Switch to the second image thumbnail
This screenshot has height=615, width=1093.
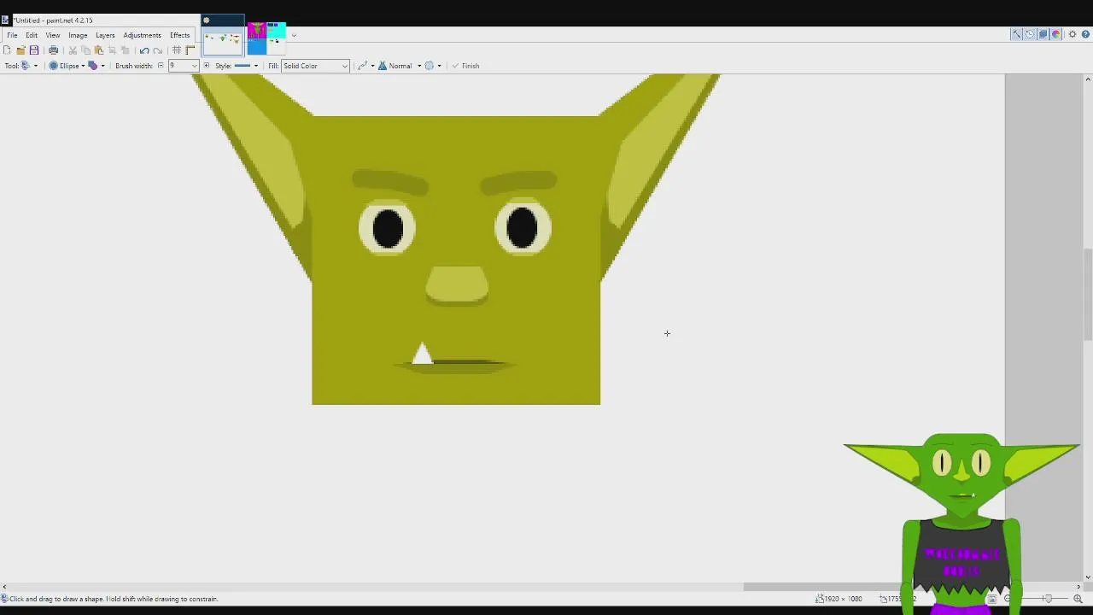click(266, 38)
